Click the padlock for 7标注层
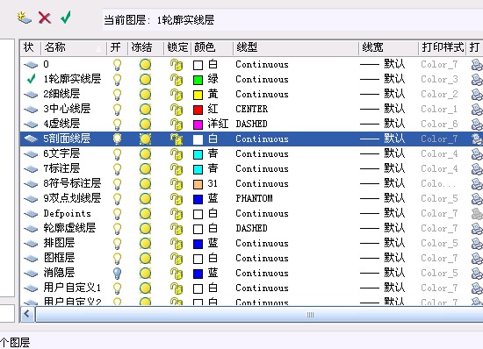 tap(177, 169)
